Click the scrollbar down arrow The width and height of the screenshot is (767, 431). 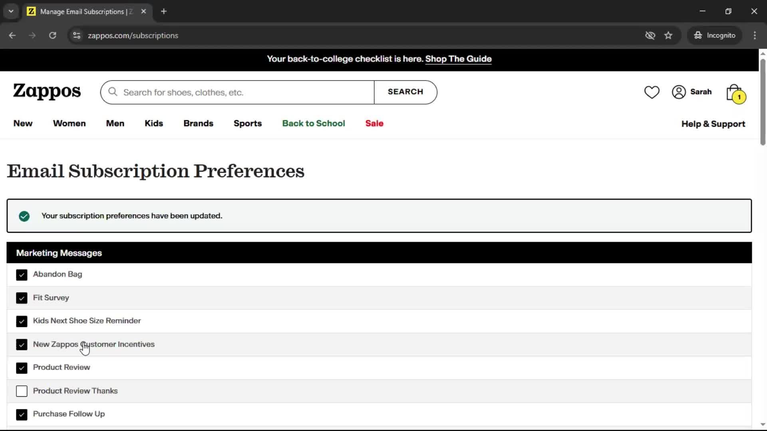coord(763,425)
